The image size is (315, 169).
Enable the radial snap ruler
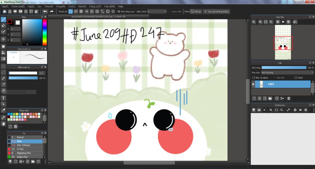[x=92, y=11]
